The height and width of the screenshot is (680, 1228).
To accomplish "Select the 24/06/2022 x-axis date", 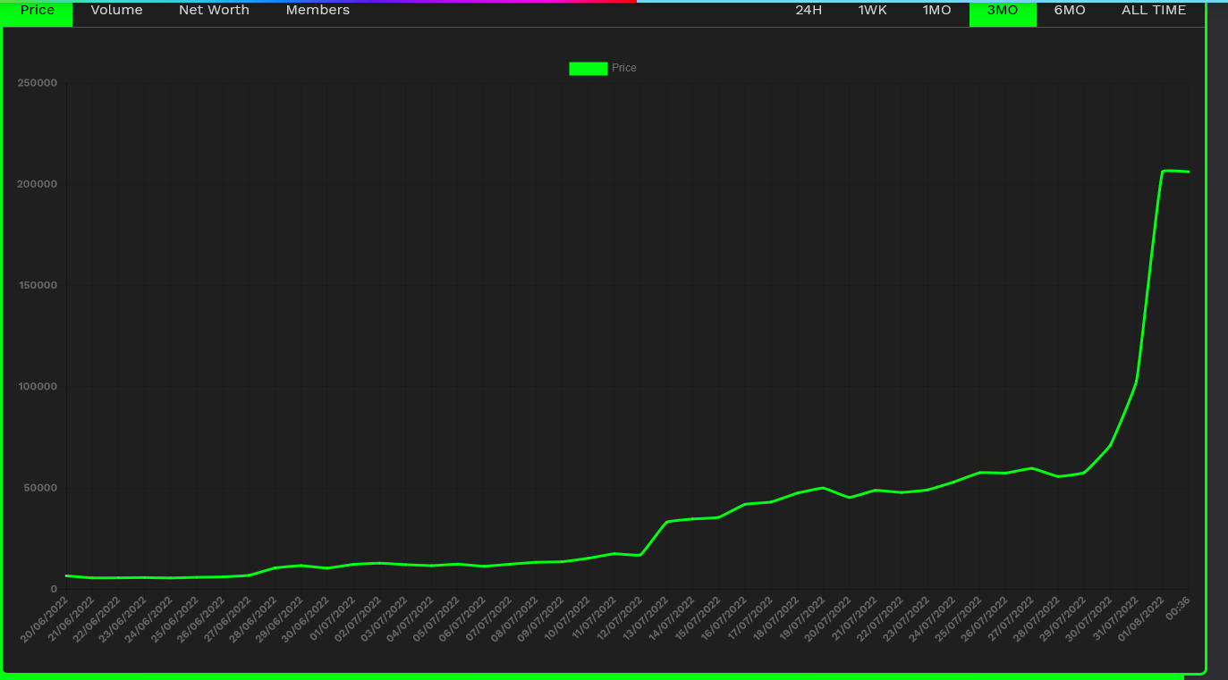I will [150, 620].
